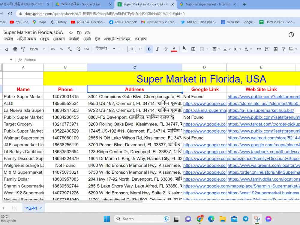300x225 pixels.
Task: Click the Windows Start button
Action: tap(107, 219)
